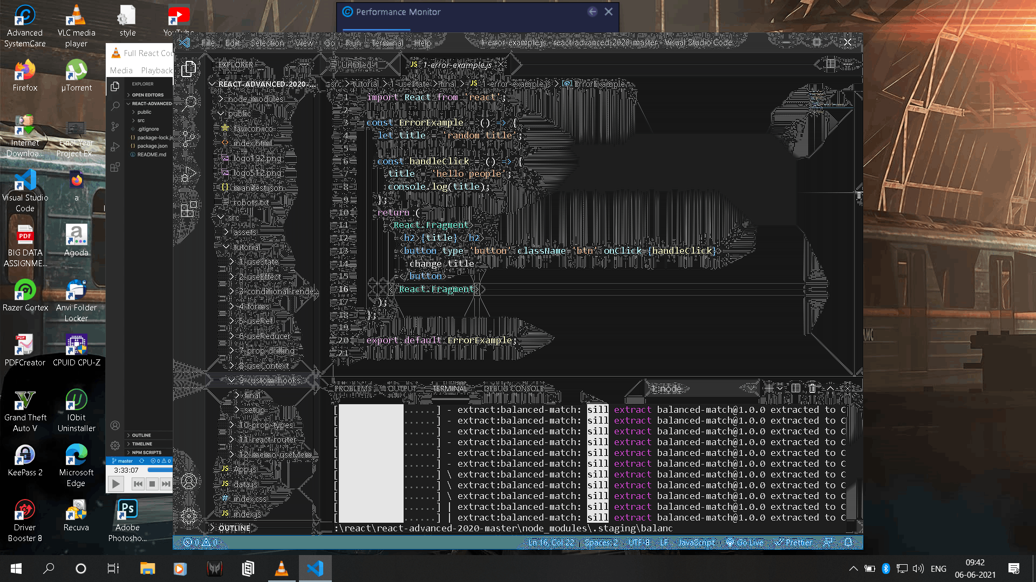Toggle Go Live server in the status bar
Screen dimensions: 1036x582
(745, 543)
